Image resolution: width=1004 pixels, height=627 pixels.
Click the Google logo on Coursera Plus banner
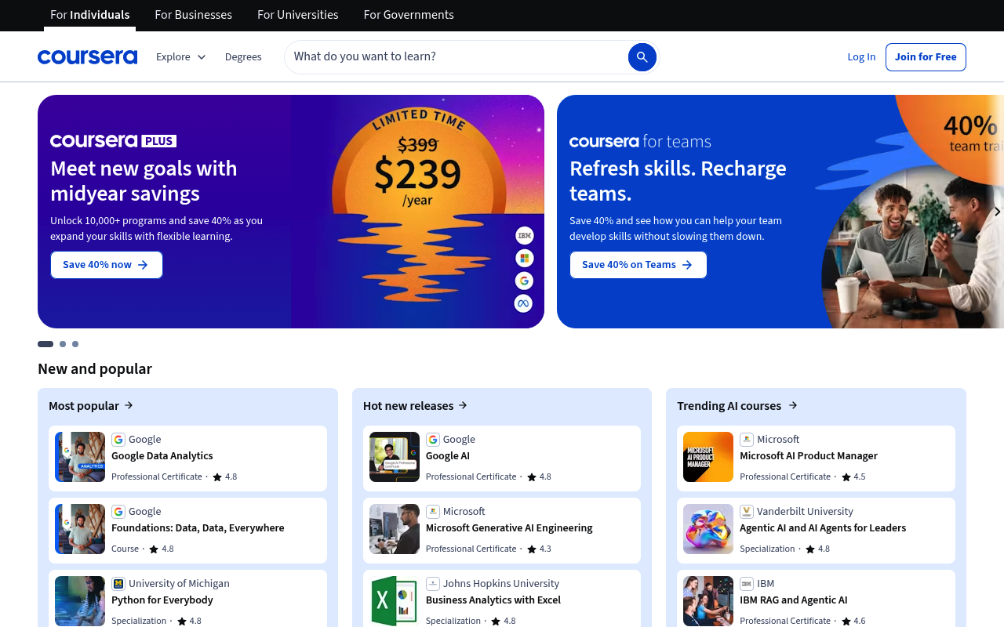[524, 281]
